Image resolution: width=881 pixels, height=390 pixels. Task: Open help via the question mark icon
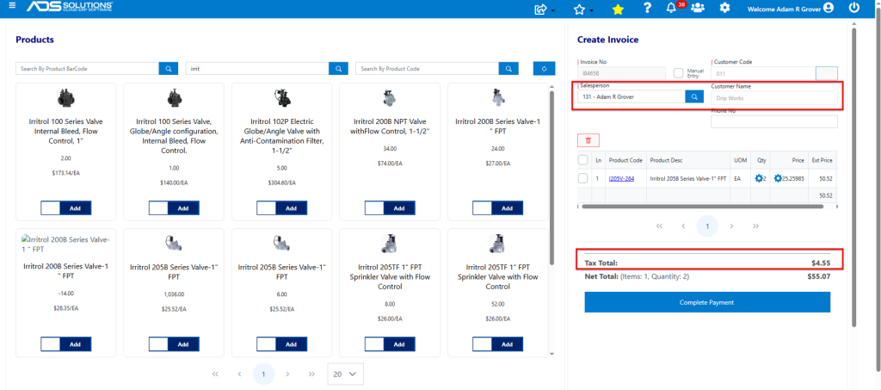pos(647,8)
